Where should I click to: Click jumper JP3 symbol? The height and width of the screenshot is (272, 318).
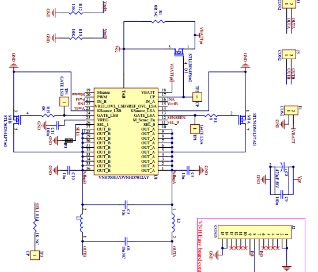(x=69, y=140)
